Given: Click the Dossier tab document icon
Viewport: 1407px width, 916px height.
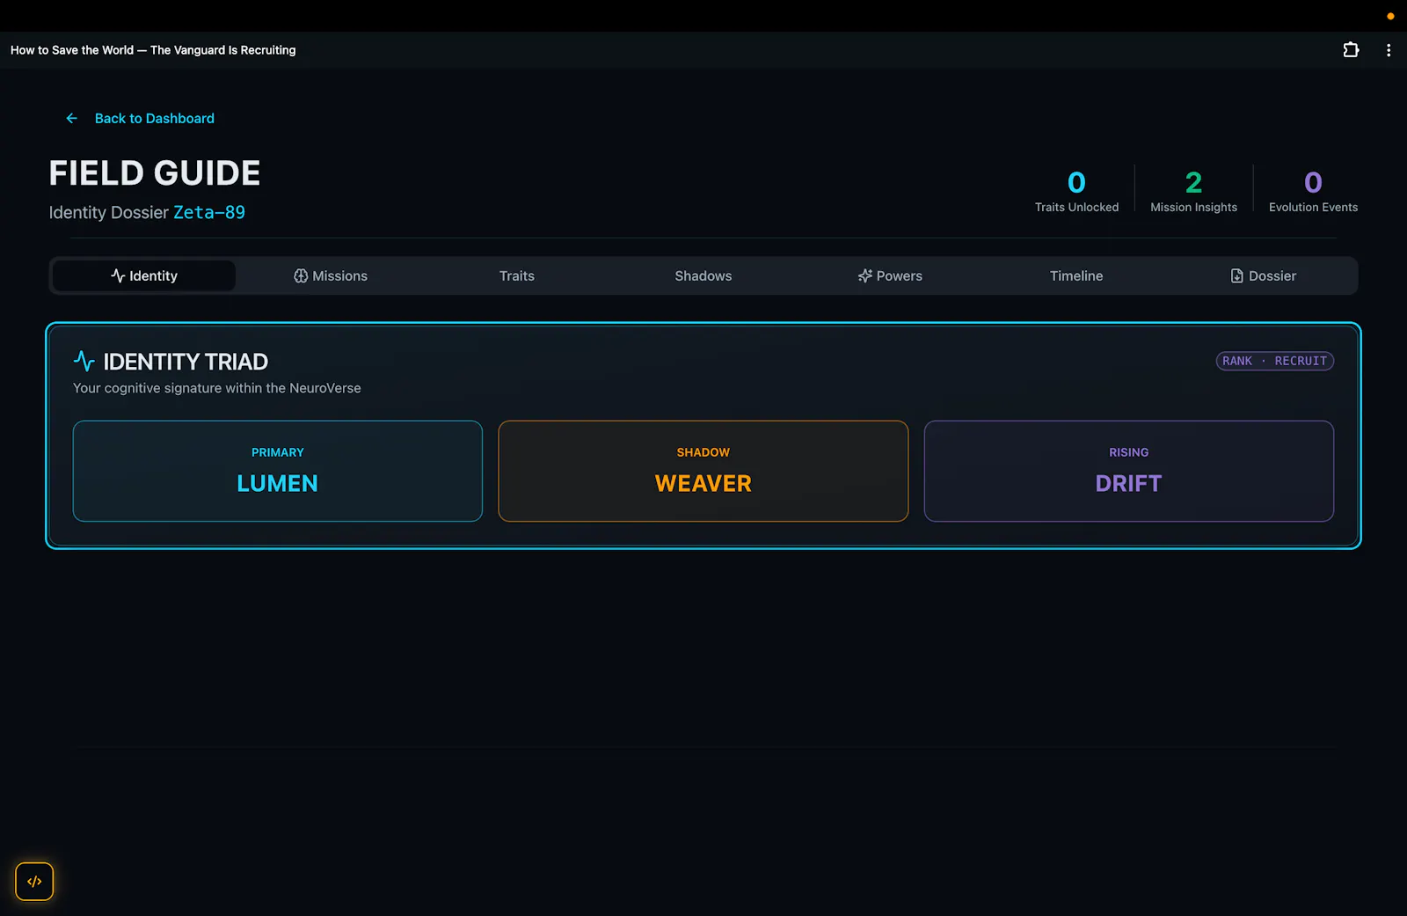Looking at the screenshot, I should [1237, 275].
